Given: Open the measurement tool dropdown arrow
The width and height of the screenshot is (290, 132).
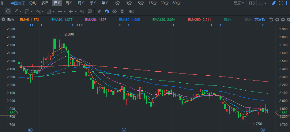Looking at the screenshot, I should click(x=54, y=11).
